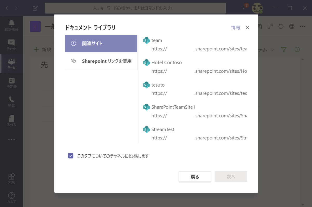Open the user profile avatar
The width and height of the screenshot is (312, 207).
coord(257,8)
